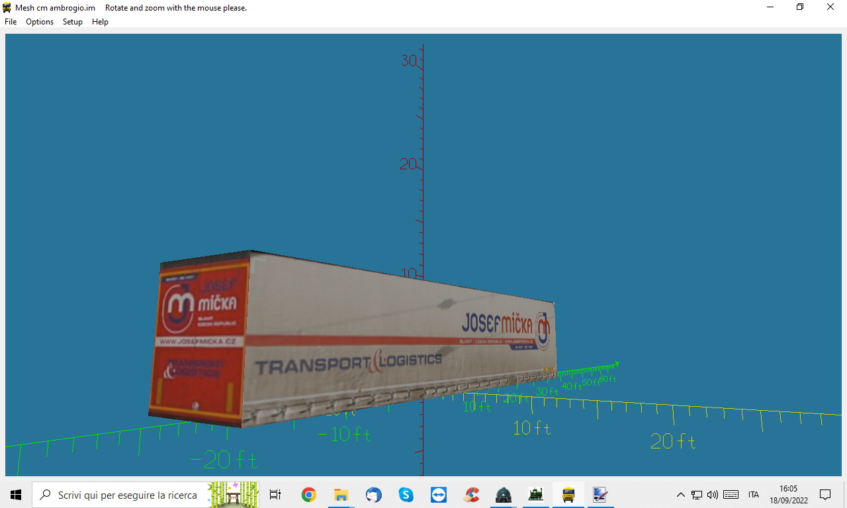Open Skype from the taskbar

pyautogui.click(x=406, y=495)
